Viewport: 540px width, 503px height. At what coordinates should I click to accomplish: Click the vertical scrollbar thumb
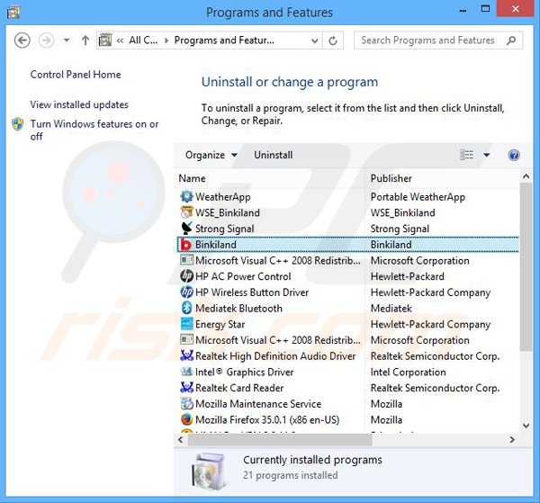[526, 267]
